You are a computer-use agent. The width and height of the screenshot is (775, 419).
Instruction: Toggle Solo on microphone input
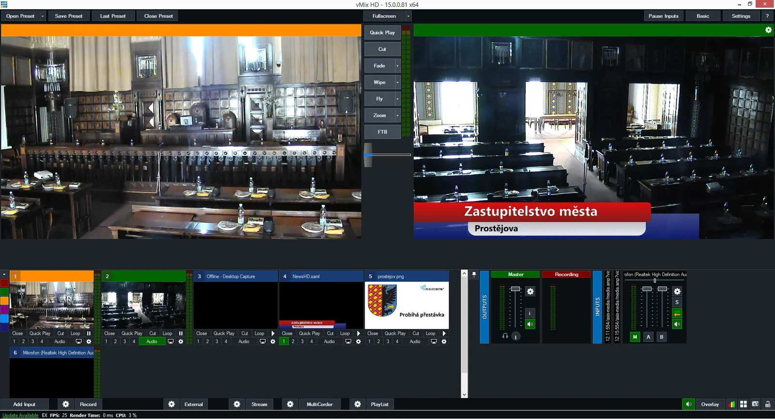[677, 302]
